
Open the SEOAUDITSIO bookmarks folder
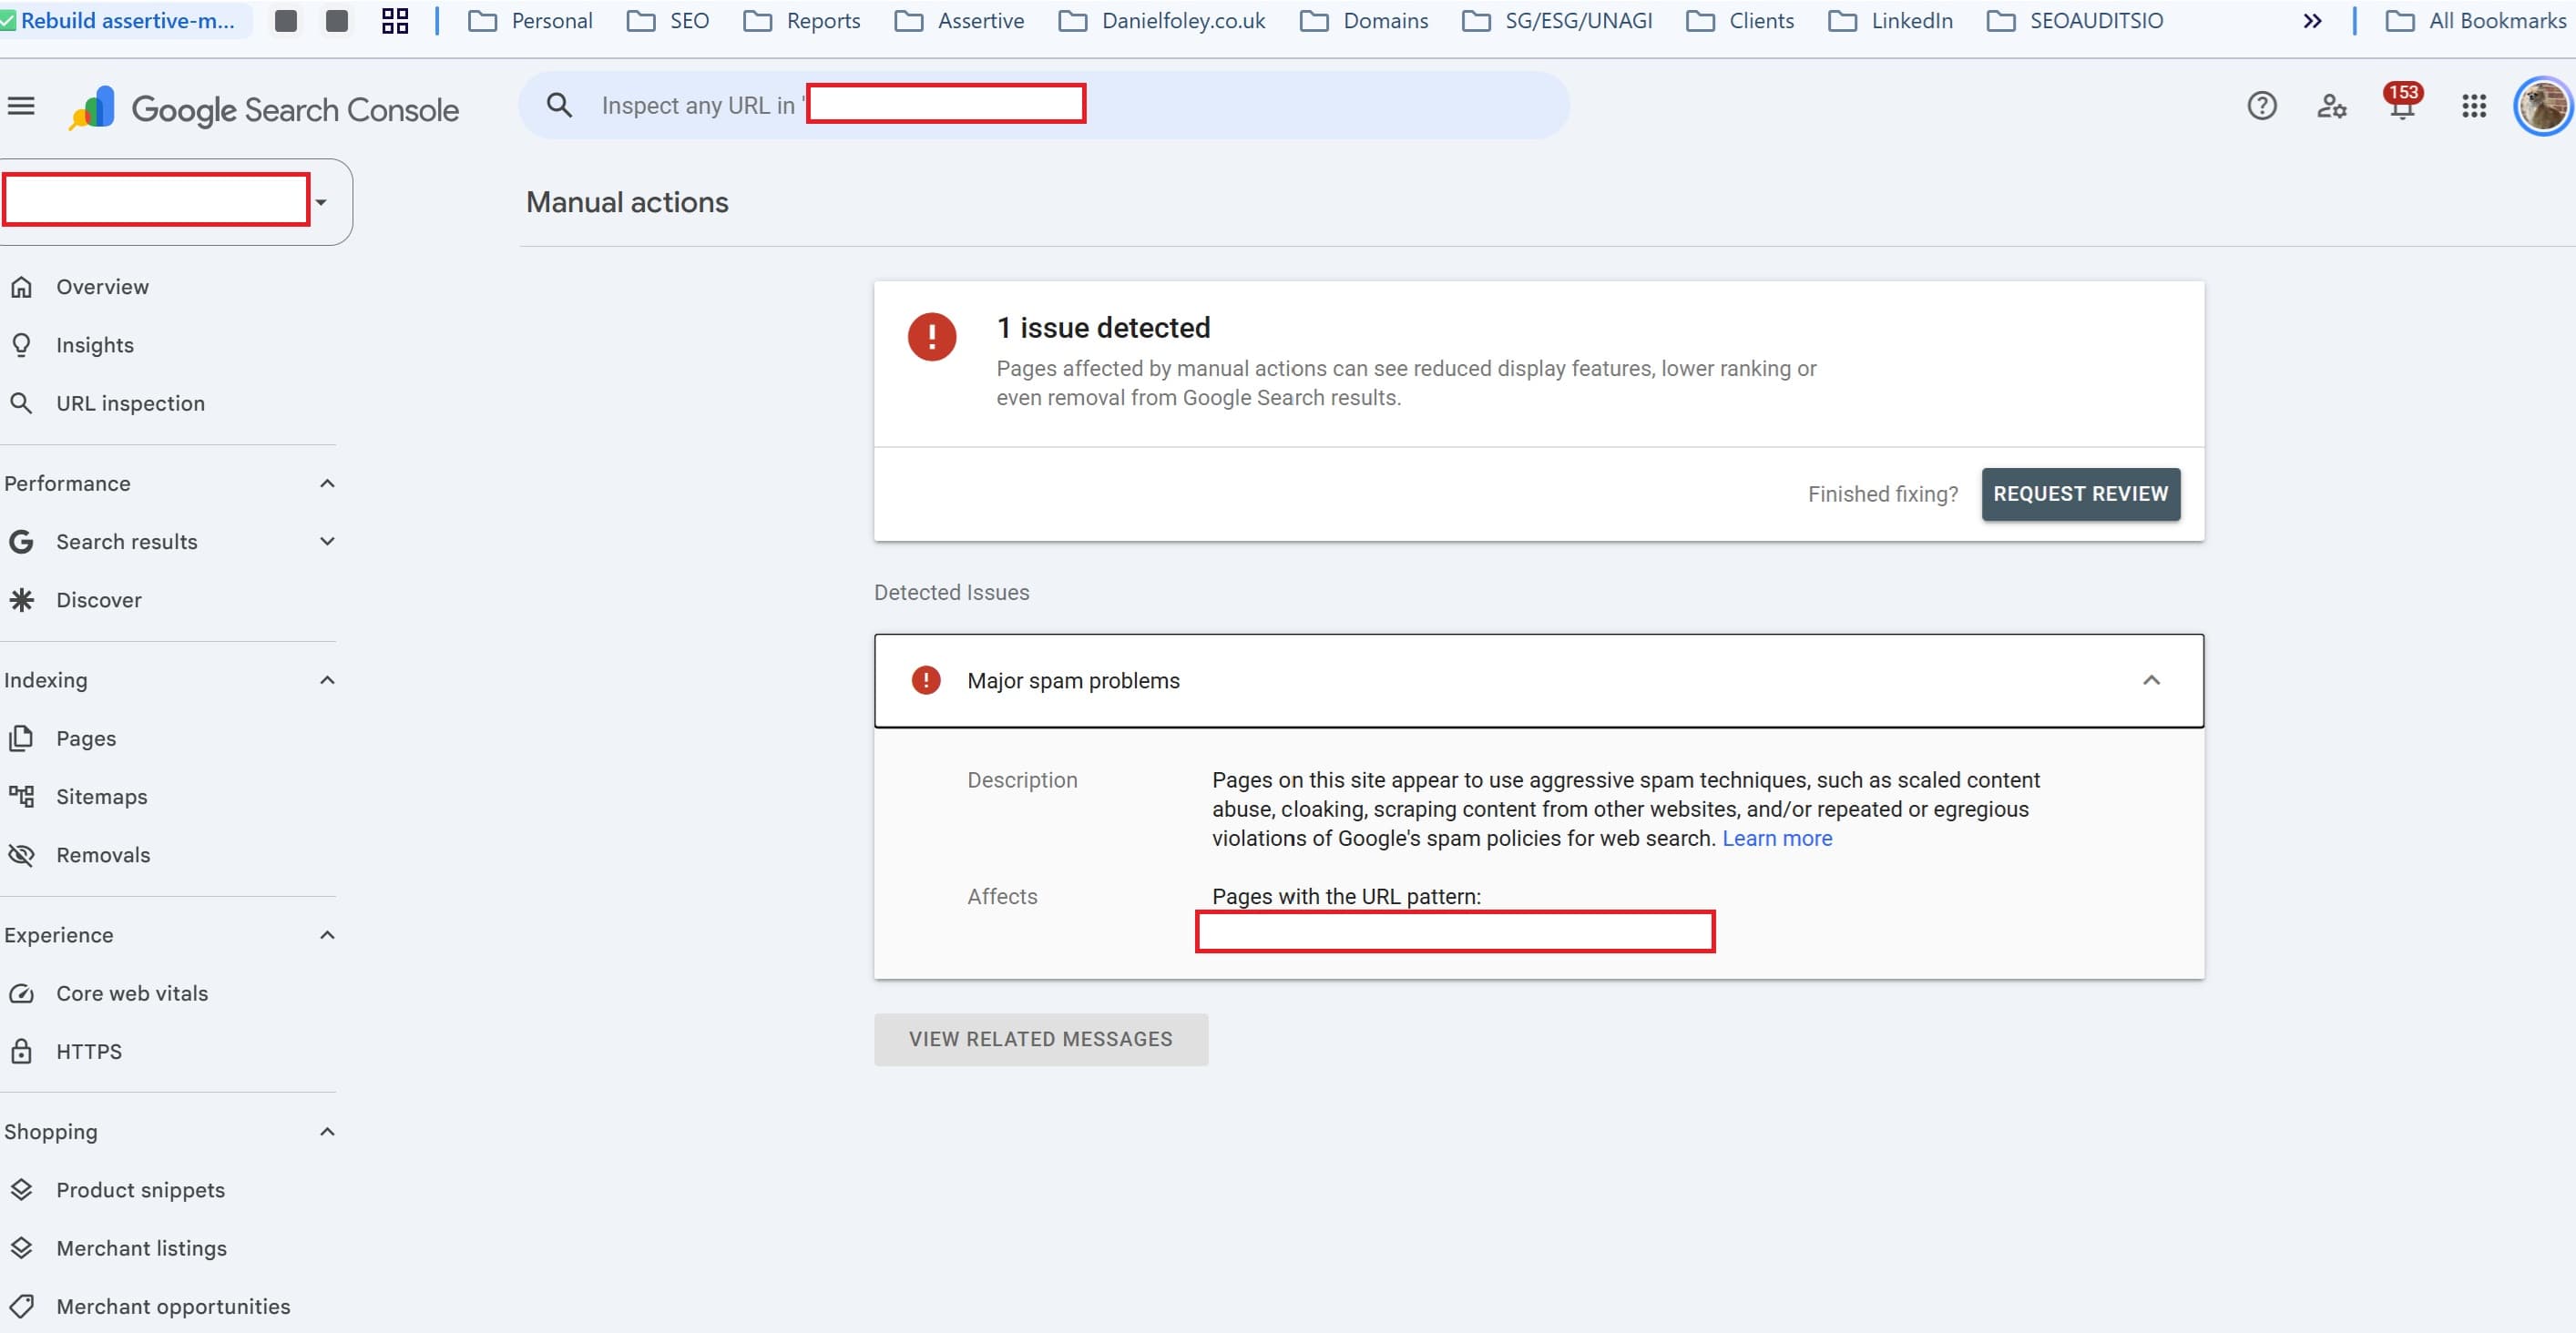pos(2074,21)
